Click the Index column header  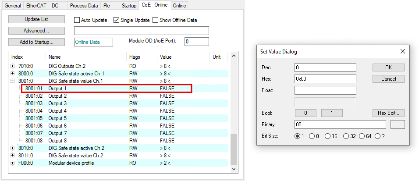pos(28,57)
